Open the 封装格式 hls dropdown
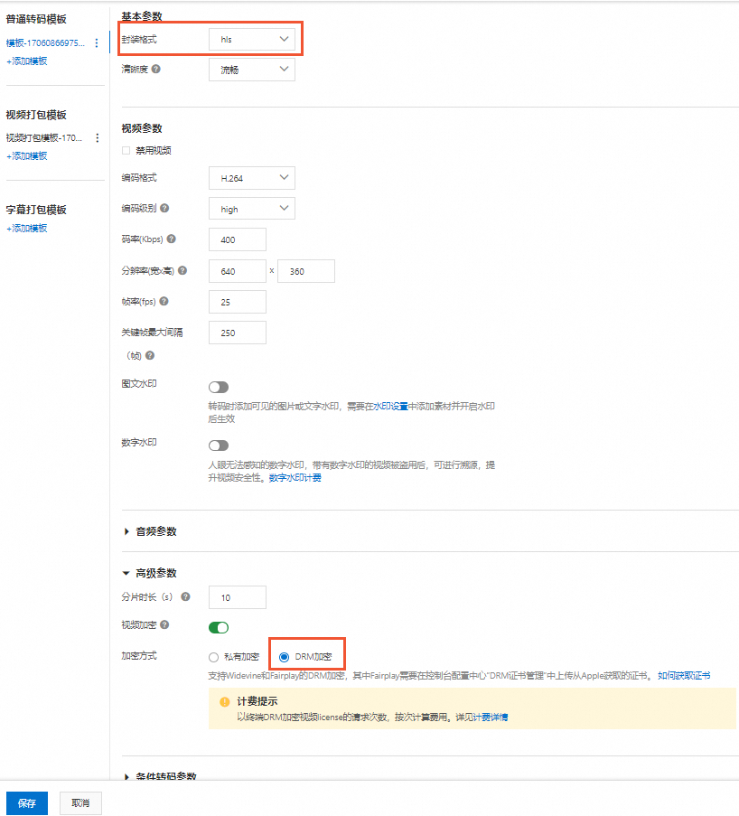 [251, 39]
